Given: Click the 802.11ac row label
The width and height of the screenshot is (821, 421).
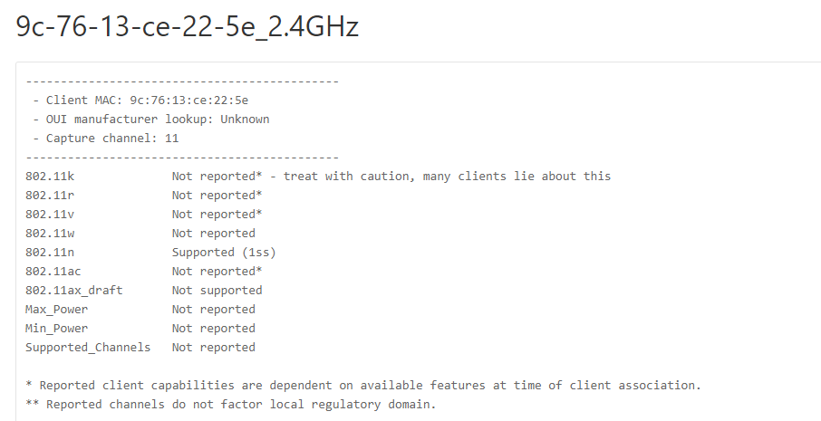Looking at the screenshot, I should pos(53,272).
